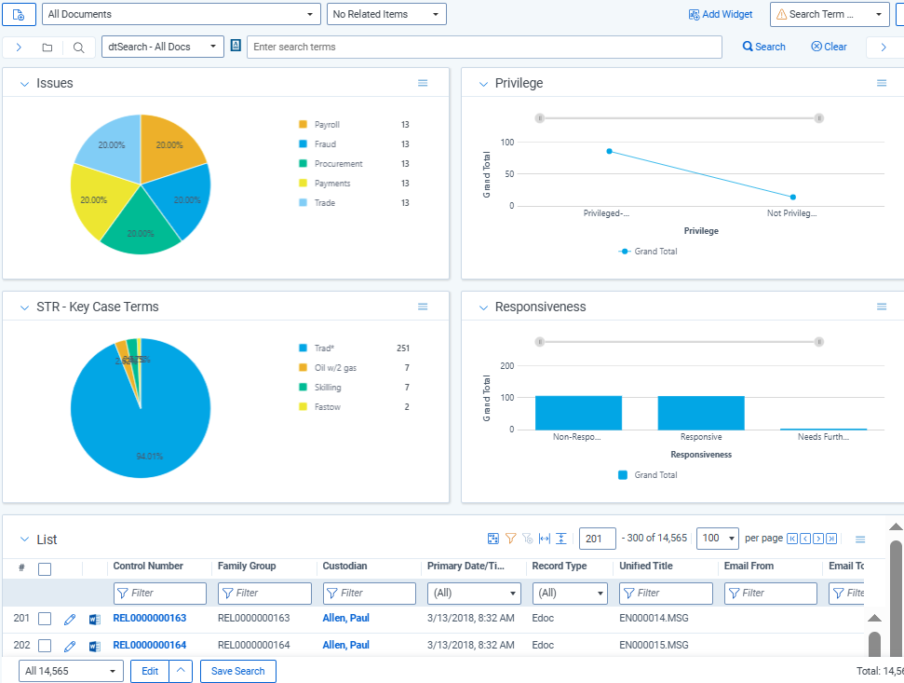904x683 pixels.
Task: Click the Payroll legend swatch in Issues
Action: click(303, 124)
